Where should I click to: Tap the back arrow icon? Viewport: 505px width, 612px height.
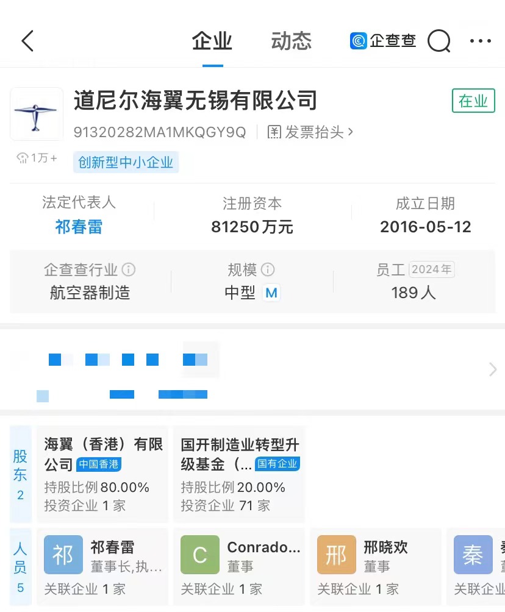click(x=27, y=41)
